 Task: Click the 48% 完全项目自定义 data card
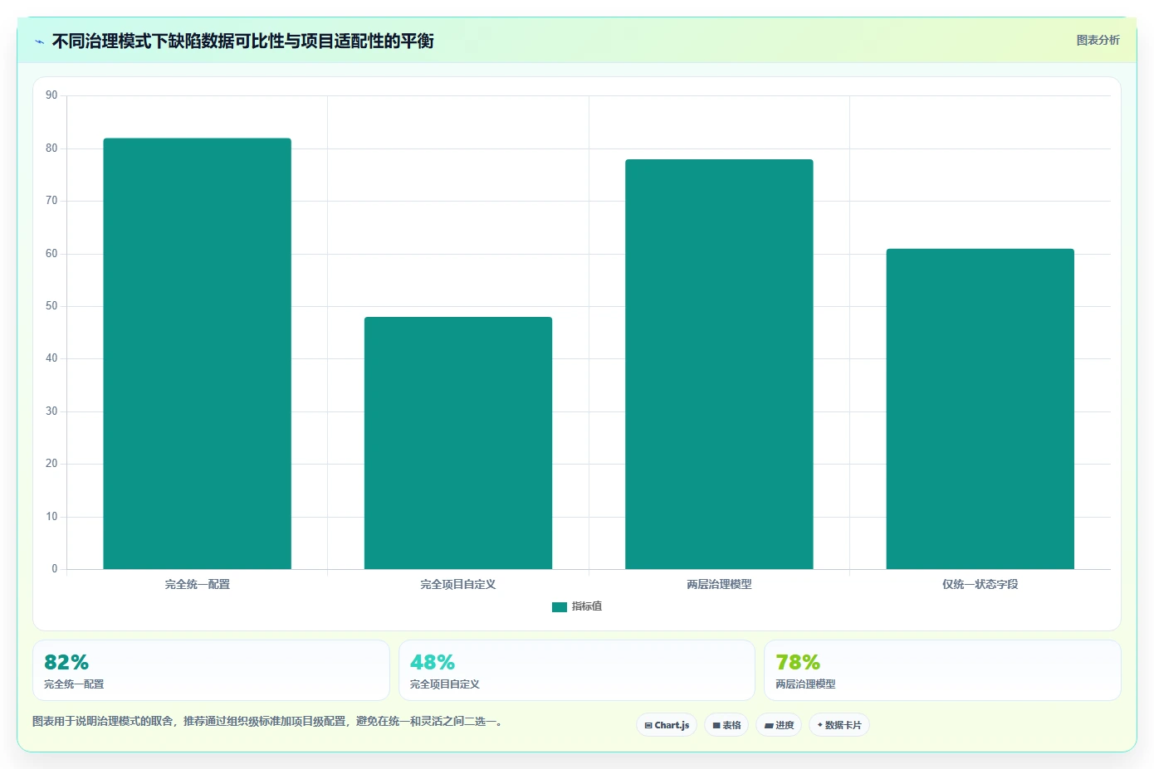[577, 670]
